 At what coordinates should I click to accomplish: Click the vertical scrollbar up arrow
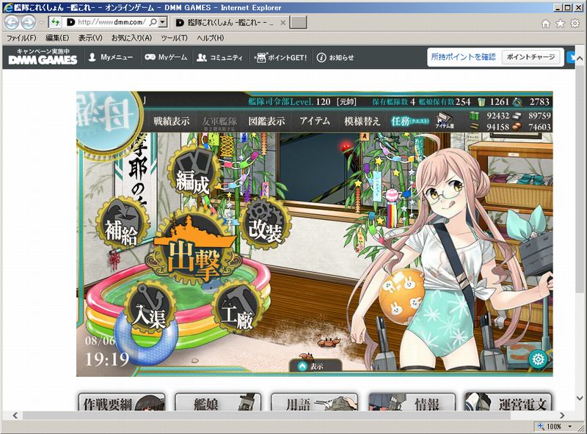580,59
